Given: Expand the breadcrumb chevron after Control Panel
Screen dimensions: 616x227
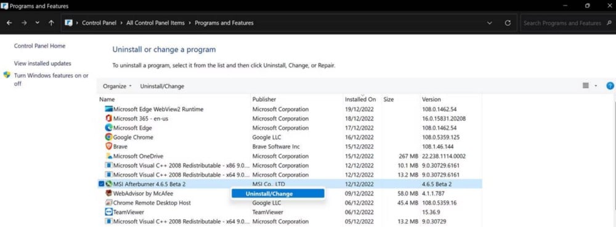Looking at the screenshot, I should (x=121, y=23).
